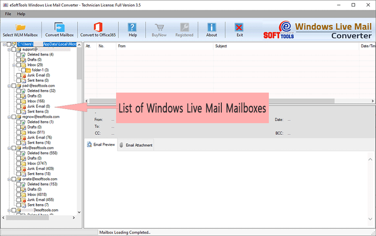The height and width of the screenshot is (236, 376).
Task: Click the Help question mark icon
Action: (x=132, y=27)
